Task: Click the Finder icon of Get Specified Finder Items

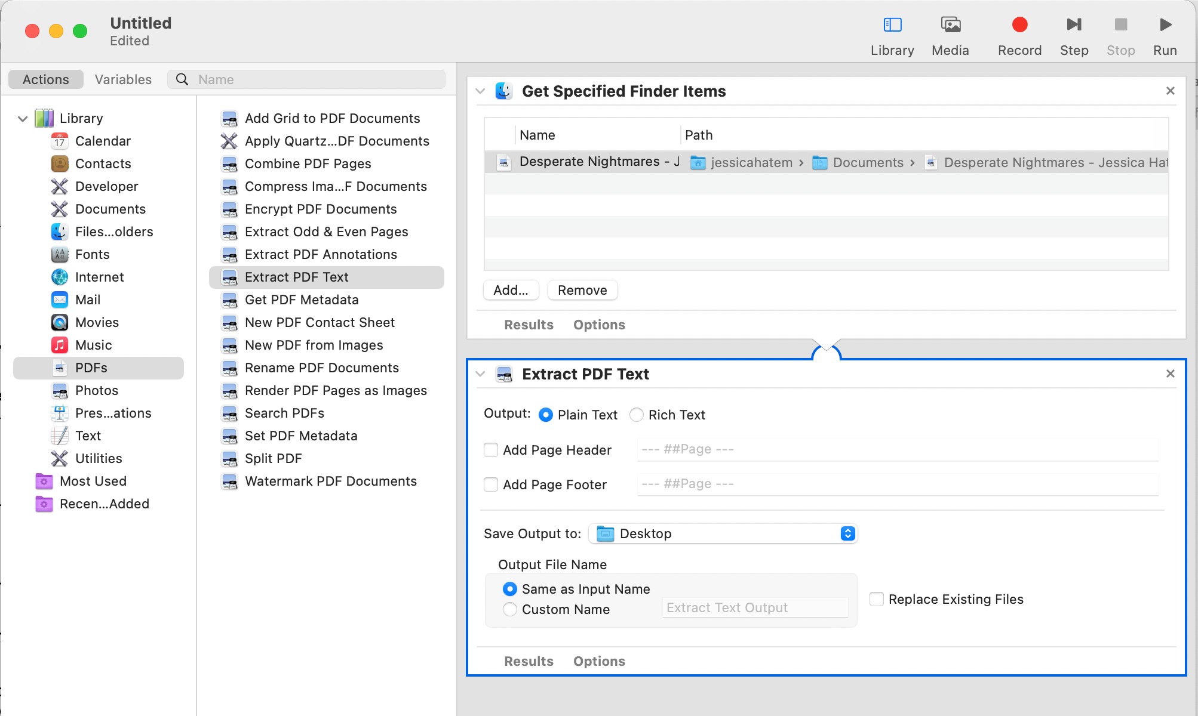Action: coord(504,91)
